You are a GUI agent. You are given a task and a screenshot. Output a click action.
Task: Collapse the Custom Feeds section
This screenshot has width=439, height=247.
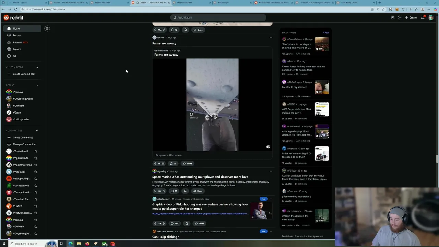(x=37, y=67)
